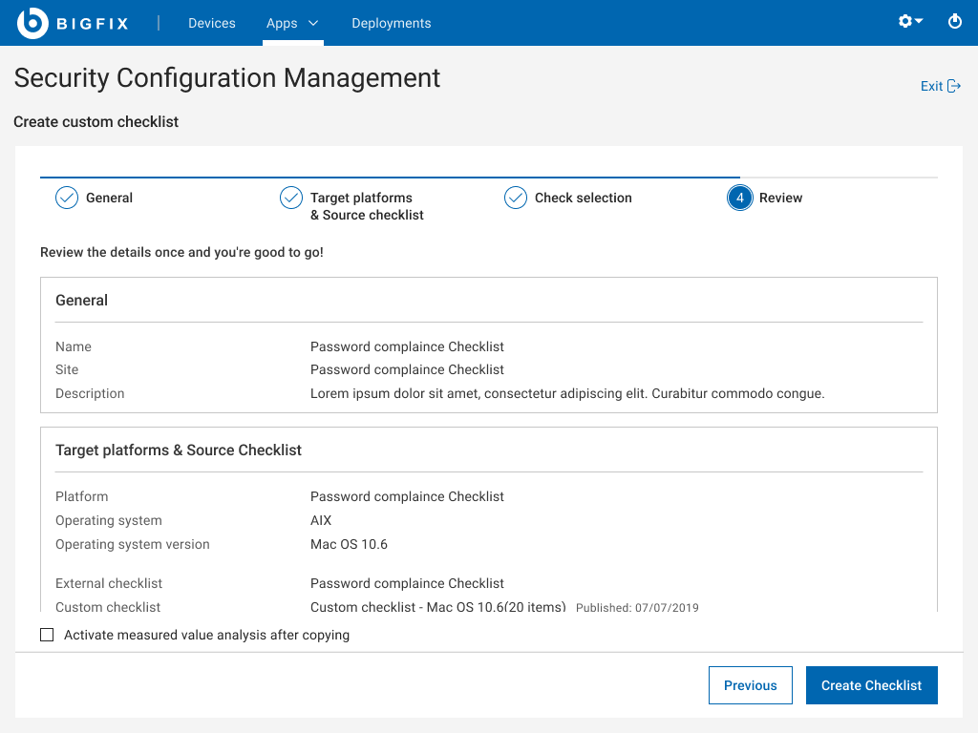Screen dimensions: 978x733
Task: Click the Previous button
Action: [x=751, y=685]
